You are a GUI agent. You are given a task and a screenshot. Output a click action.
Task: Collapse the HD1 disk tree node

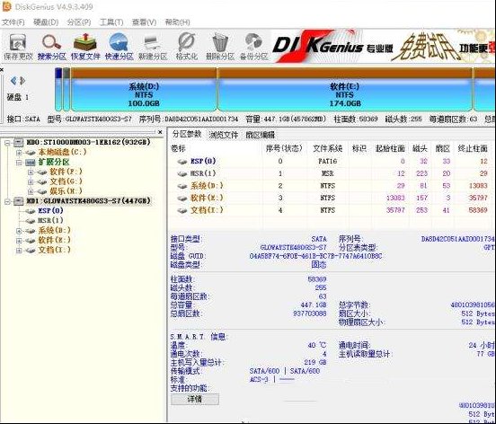point(7,201)
